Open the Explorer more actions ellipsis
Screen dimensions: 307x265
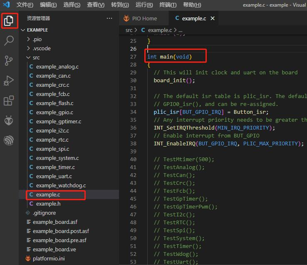click(x=109, y=18)
